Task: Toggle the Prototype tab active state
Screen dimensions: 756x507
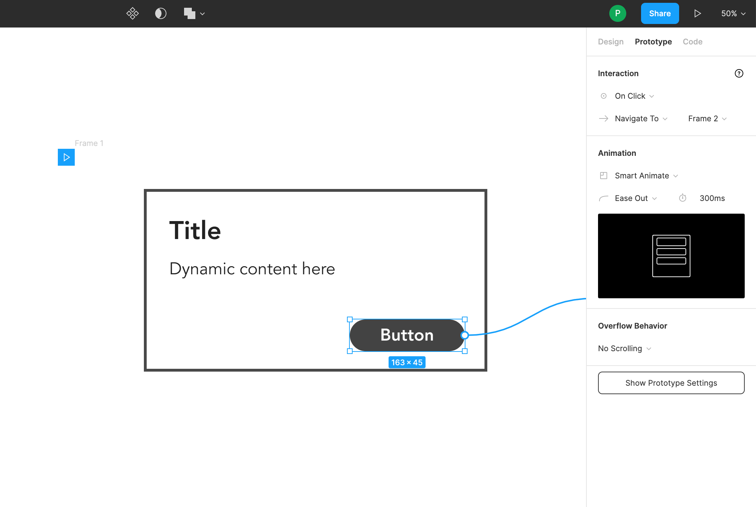Action: pos(653,41)
